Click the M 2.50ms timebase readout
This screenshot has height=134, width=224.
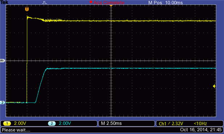(x=111, y=123)
